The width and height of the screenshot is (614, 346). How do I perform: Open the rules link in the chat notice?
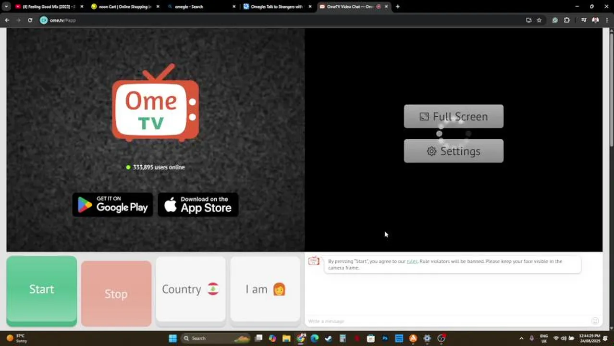click(412, 261)
